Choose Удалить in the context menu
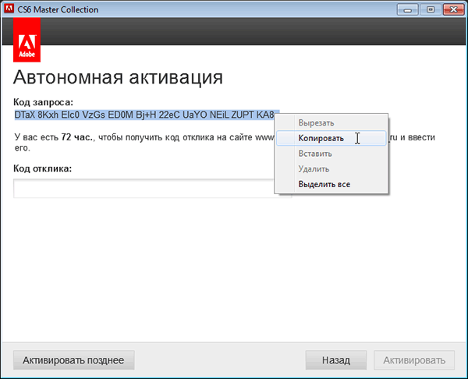 [331, 169]
